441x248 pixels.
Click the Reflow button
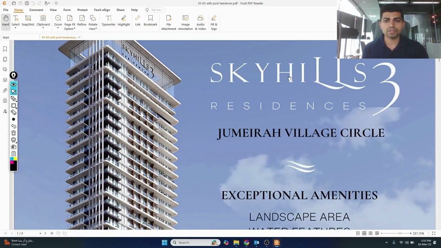click(82, 21)
